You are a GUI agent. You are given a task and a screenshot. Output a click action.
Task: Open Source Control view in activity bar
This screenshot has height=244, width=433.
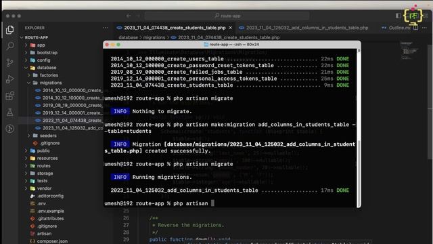pos(10,62)
